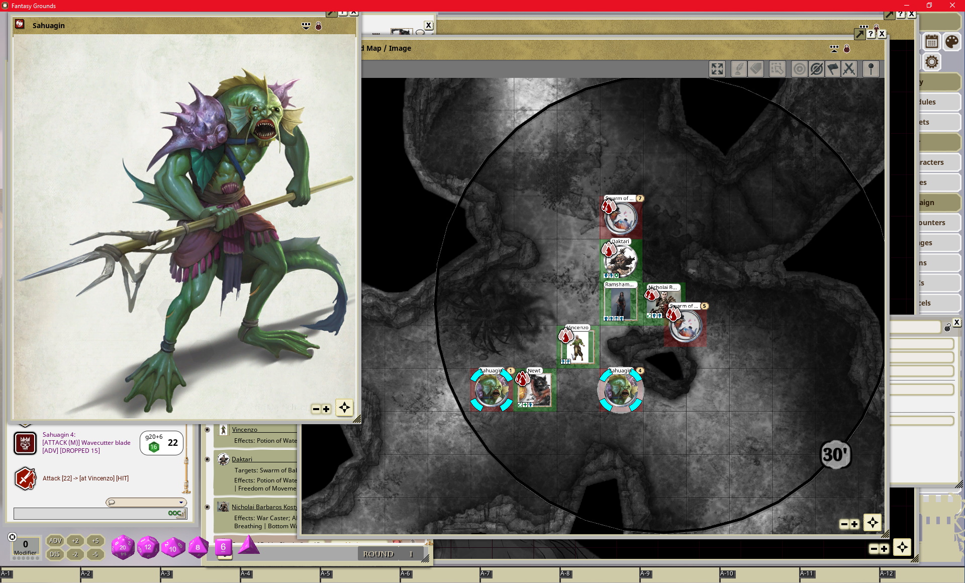The width and height of the screenshot is (965, 583).
Task: Open the Characters sidebar button
Action: pyautogui.click(x=939, y=162)
